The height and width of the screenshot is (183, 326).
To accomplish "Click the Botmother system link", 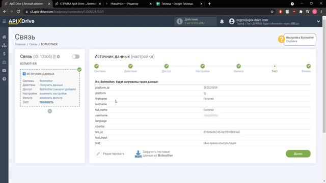I will click(46, 81).
